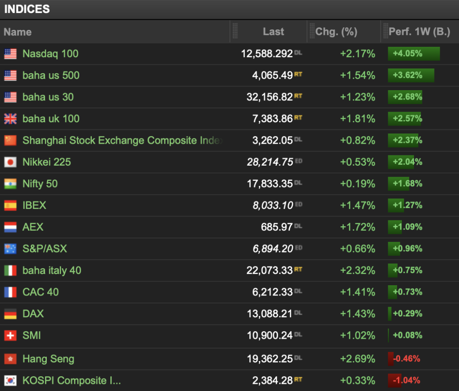The image size is (459, 391).
Task: Open the Nifty 50 link
Action: [40, 184]
